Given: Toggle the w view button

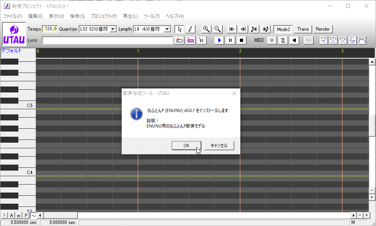Looking at the screenshot, I should [x=18, y=216].
